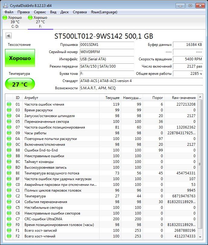Click the Интерфейс field USB (Serial ATA)
This screenshot has height=245, width=208.
pyautogui.click(x=107, y=59)
